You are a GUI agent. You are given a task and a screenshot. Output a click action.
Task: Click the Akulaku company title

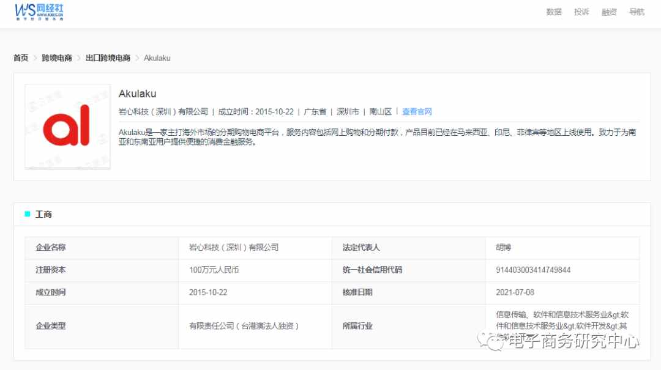(x=138, y=94)
